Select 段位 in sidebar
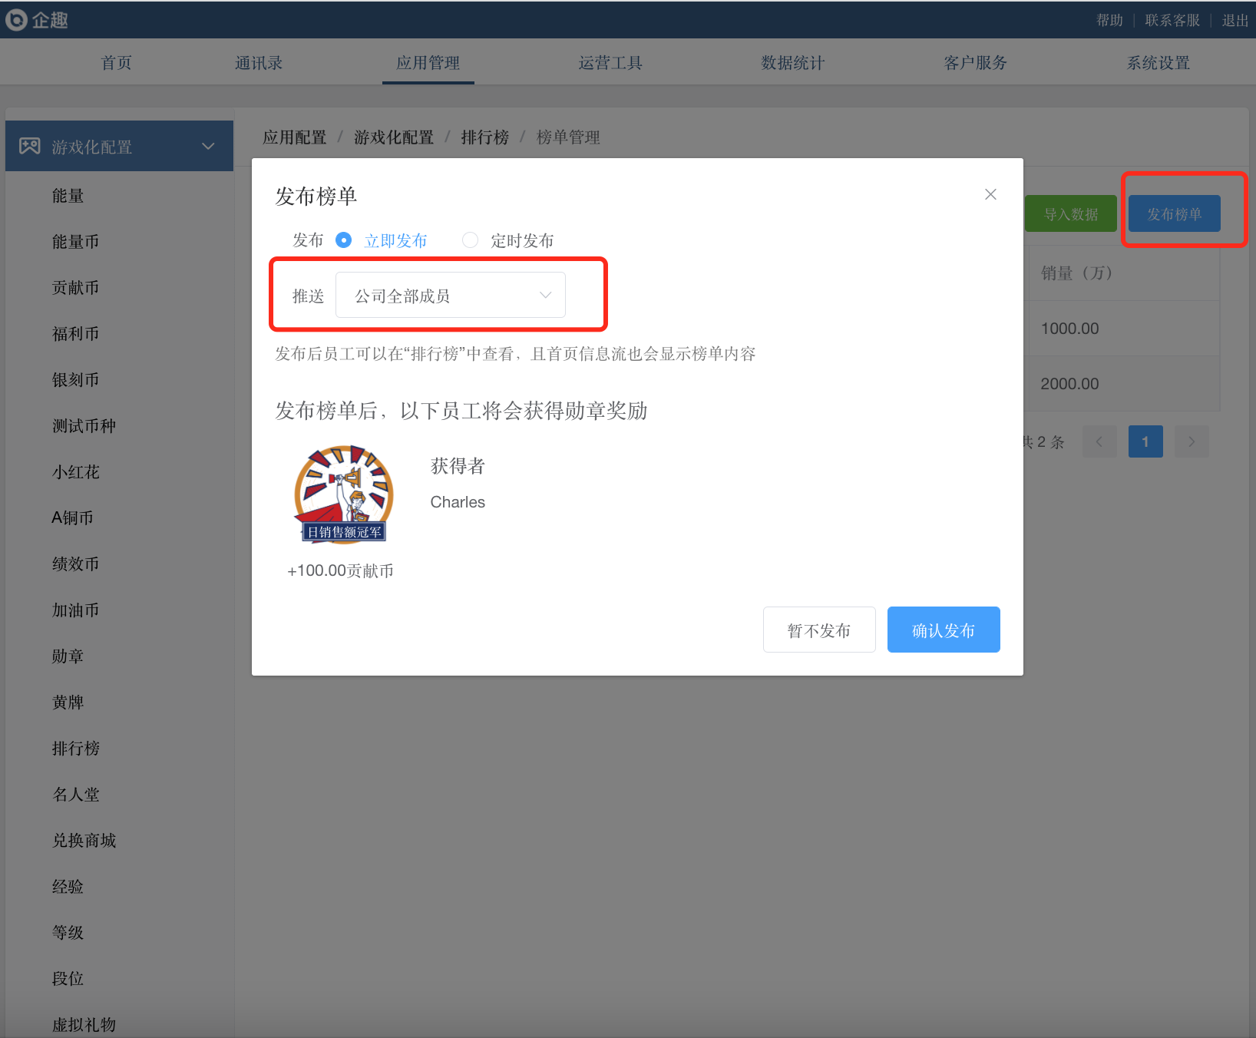The height and width of the screenshot is (1038, 1256). pos(68,979)
